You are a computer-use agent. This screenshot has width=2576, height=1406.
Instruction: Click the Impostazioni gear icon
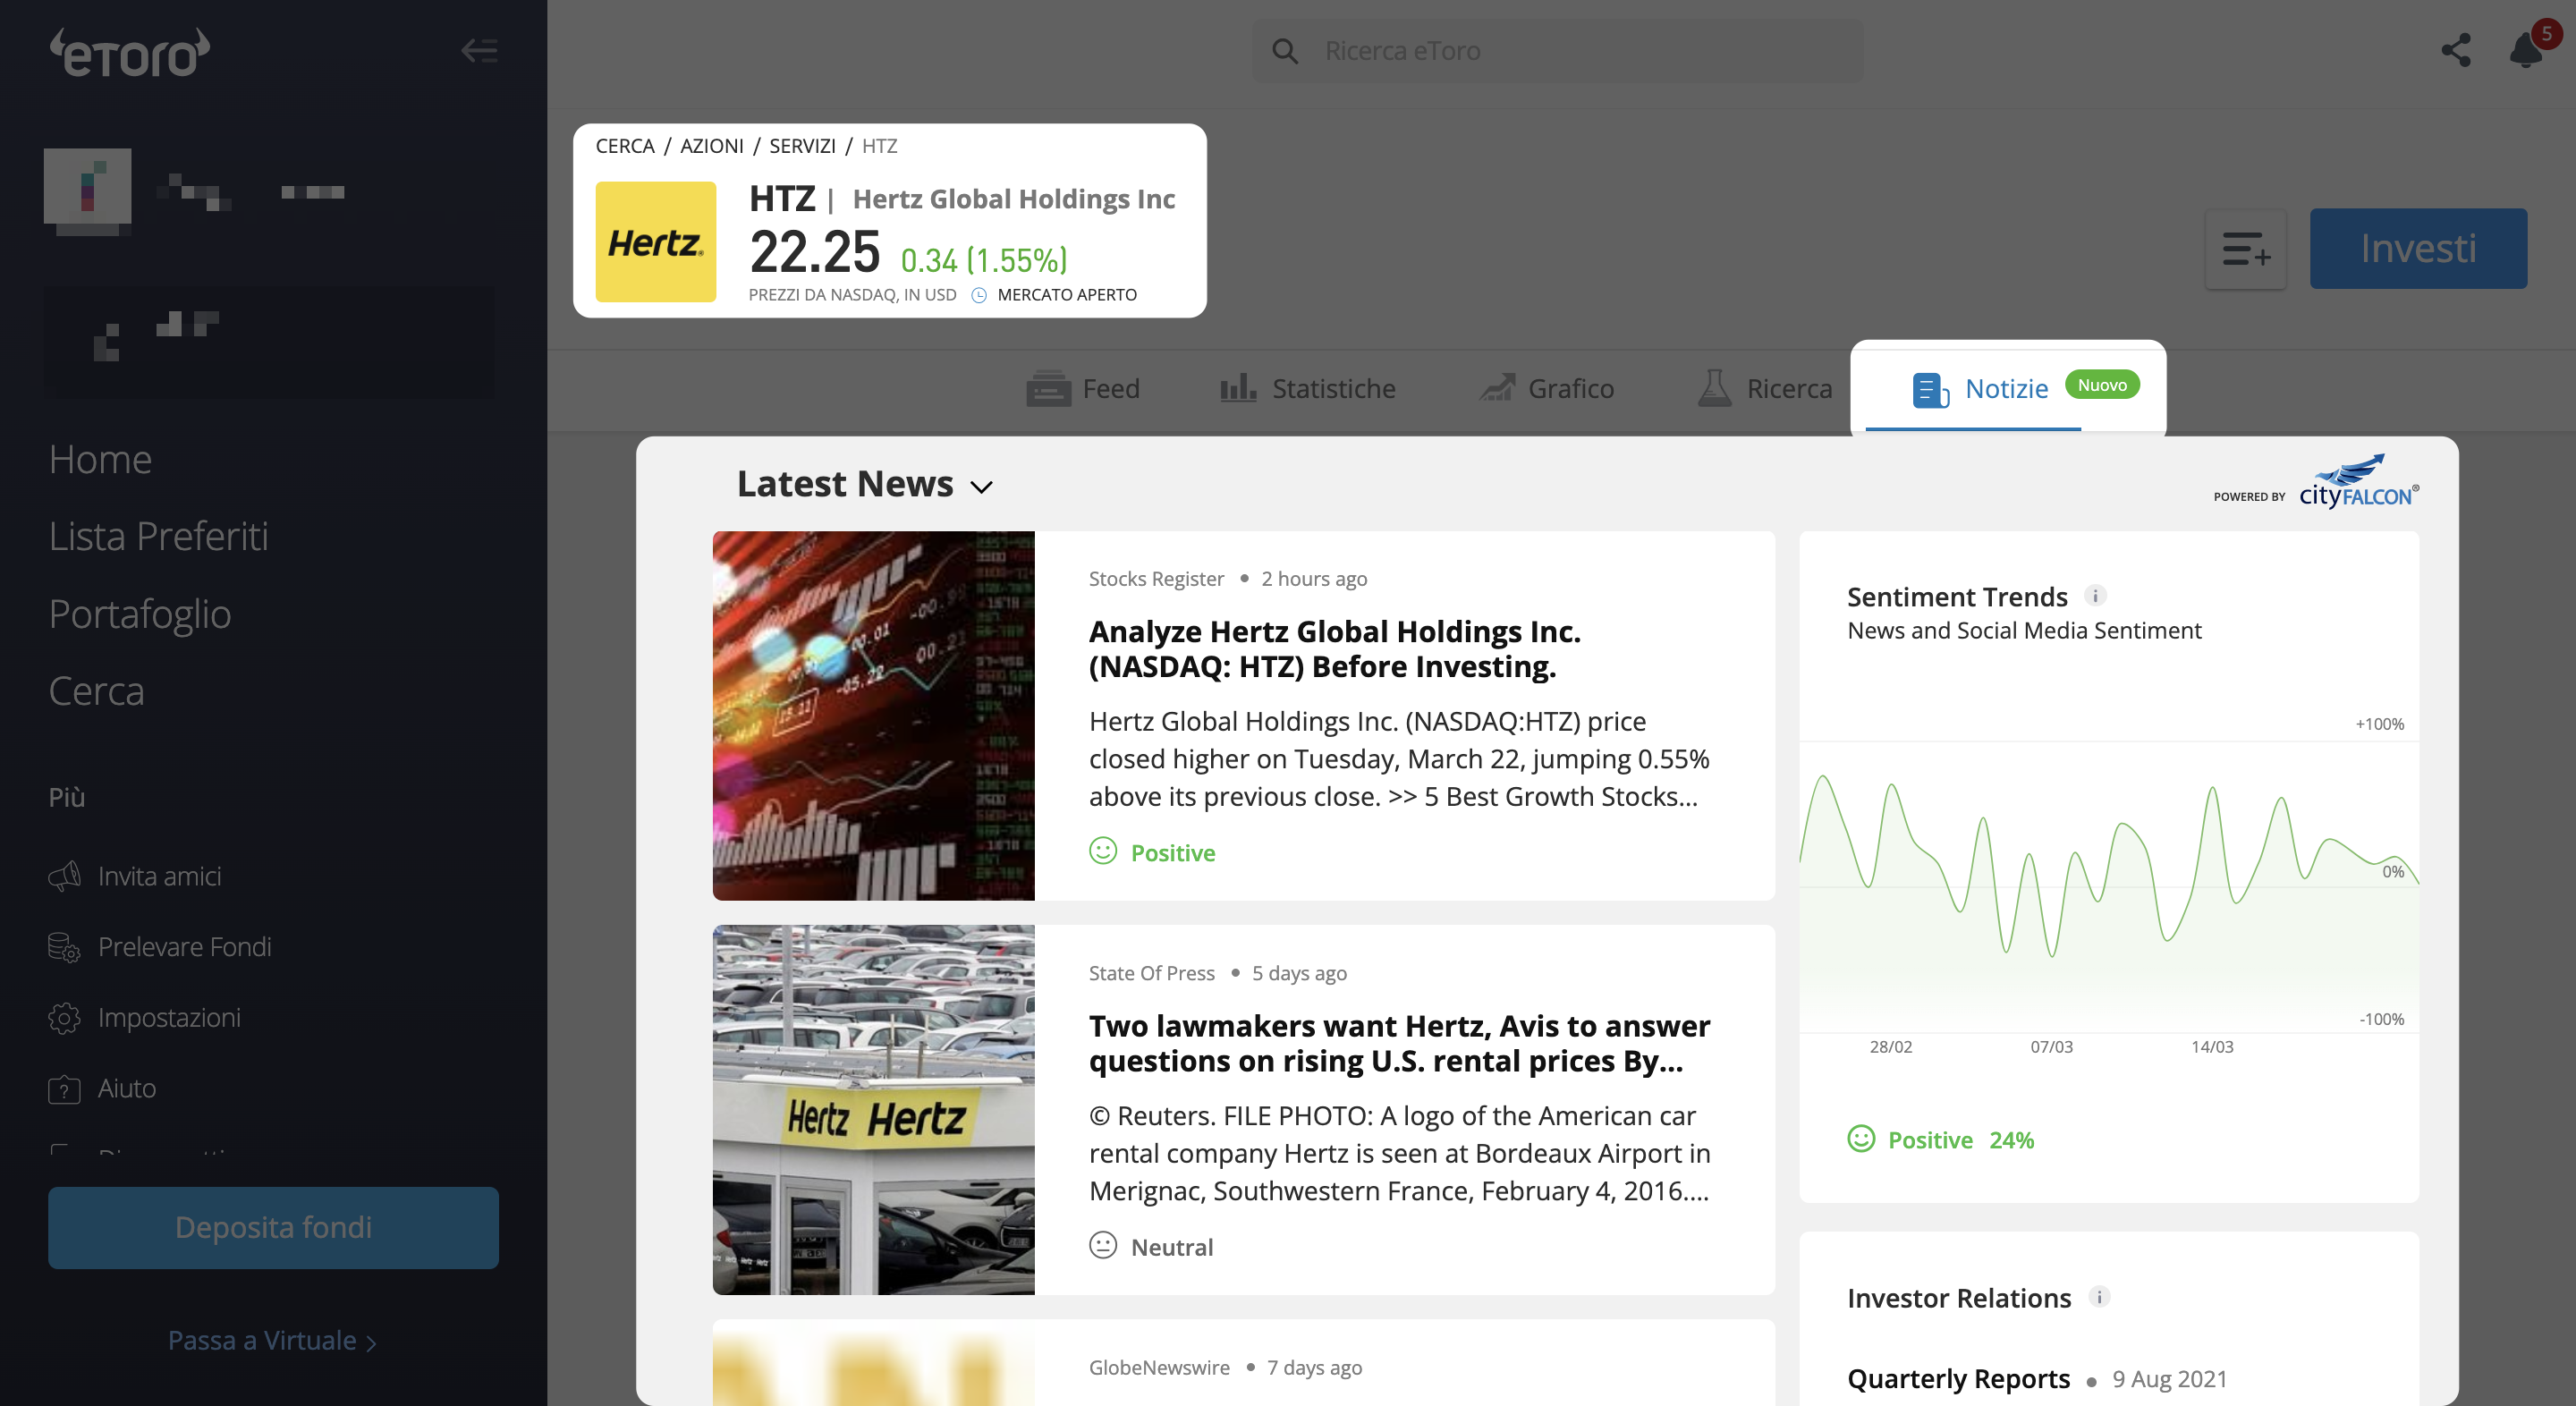[x=64, y=1018]
